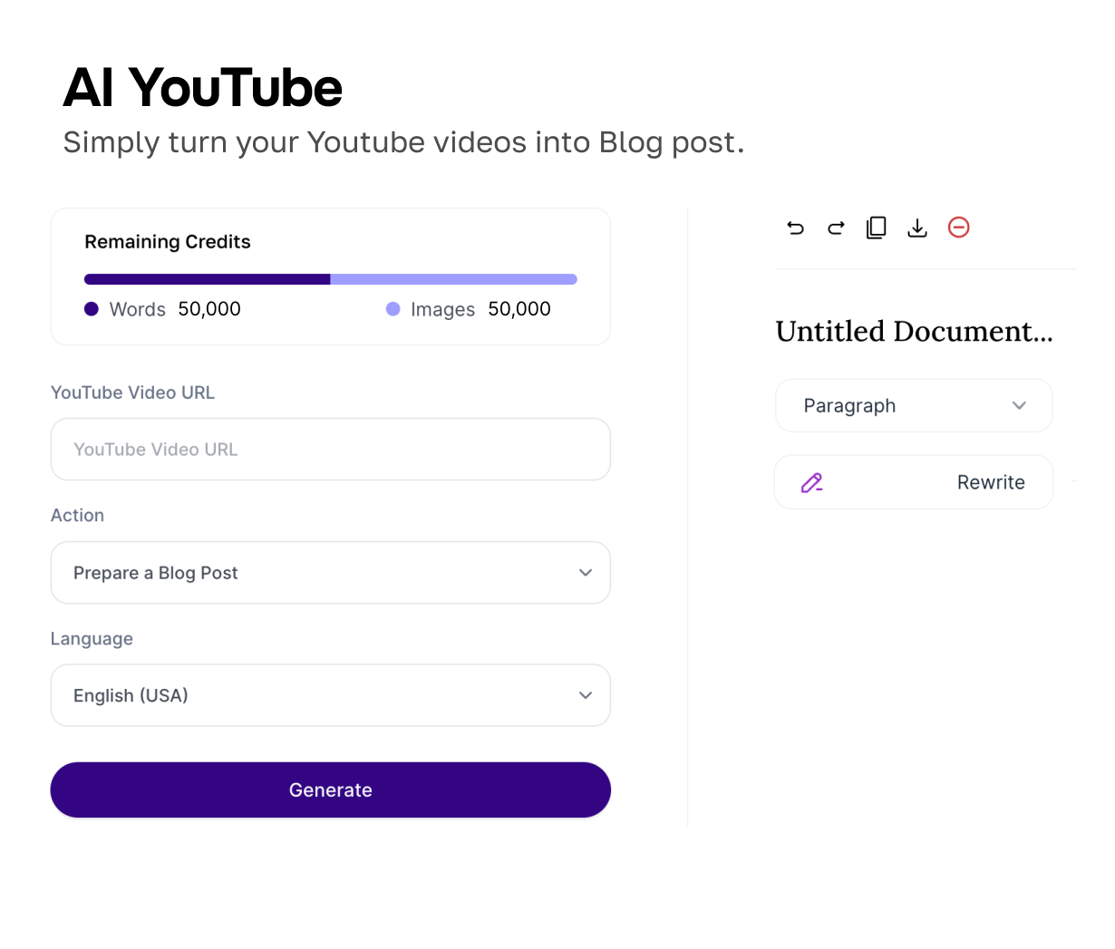Screen dimensions: 1115x949
Task: Click the AI YouTube page title
Action: [x=203, y=88]
